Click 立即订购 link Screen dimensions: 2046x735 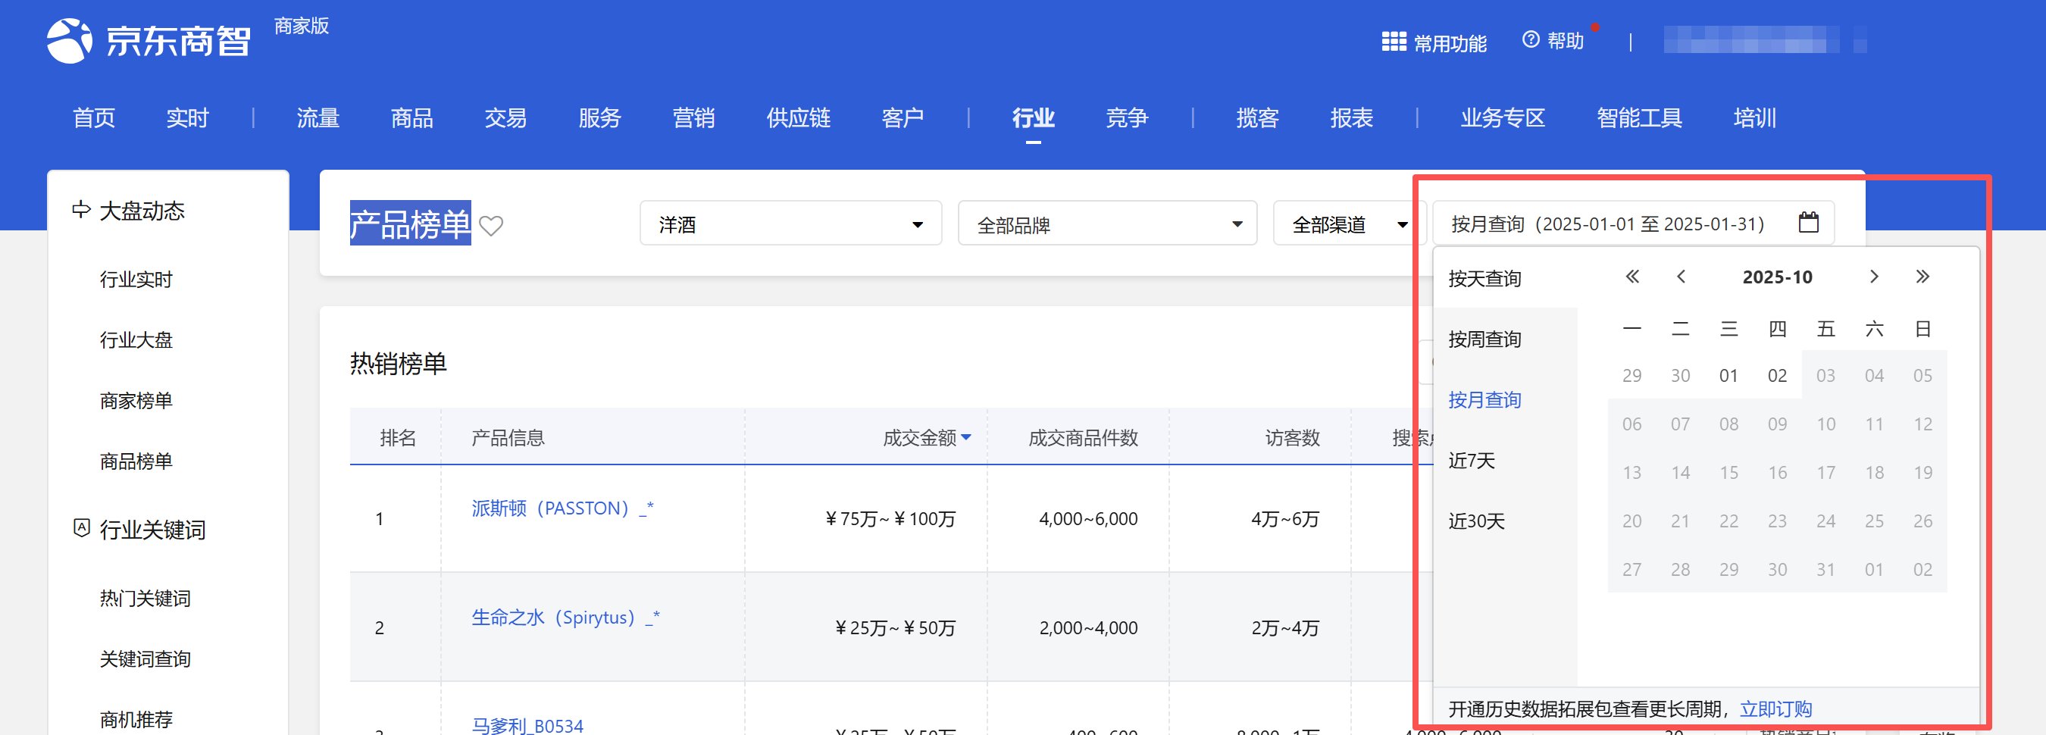(1776, 708)
